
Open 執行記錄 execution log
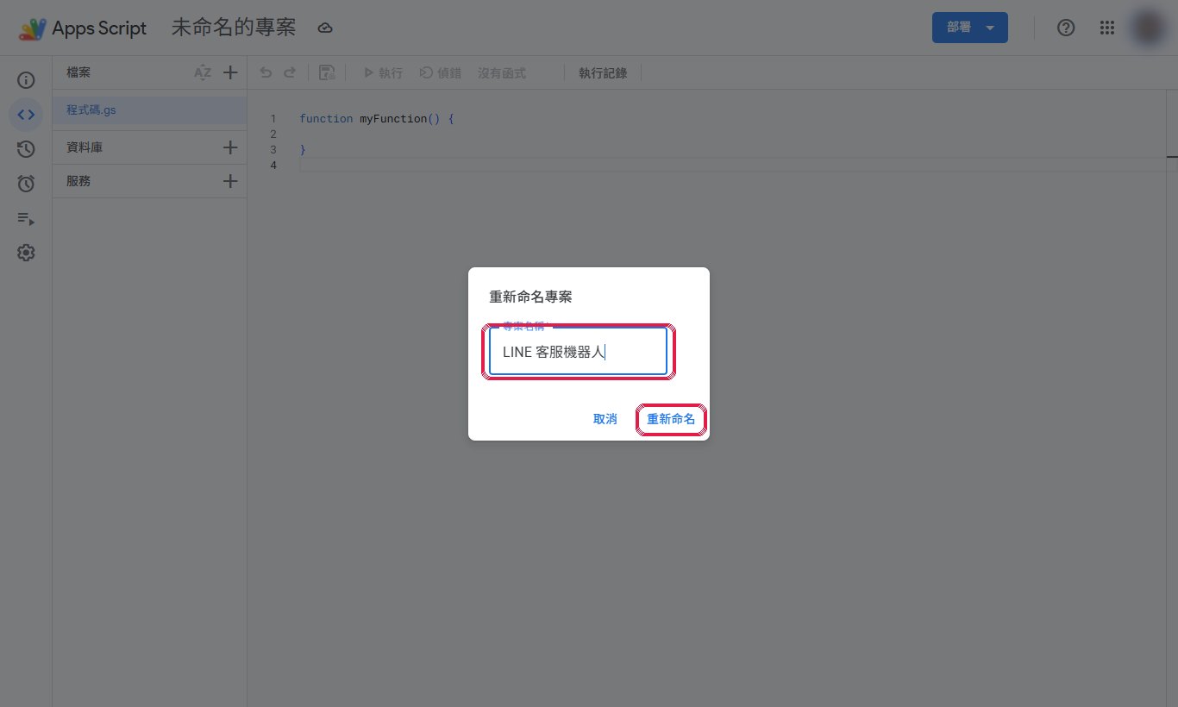(603, 73)
